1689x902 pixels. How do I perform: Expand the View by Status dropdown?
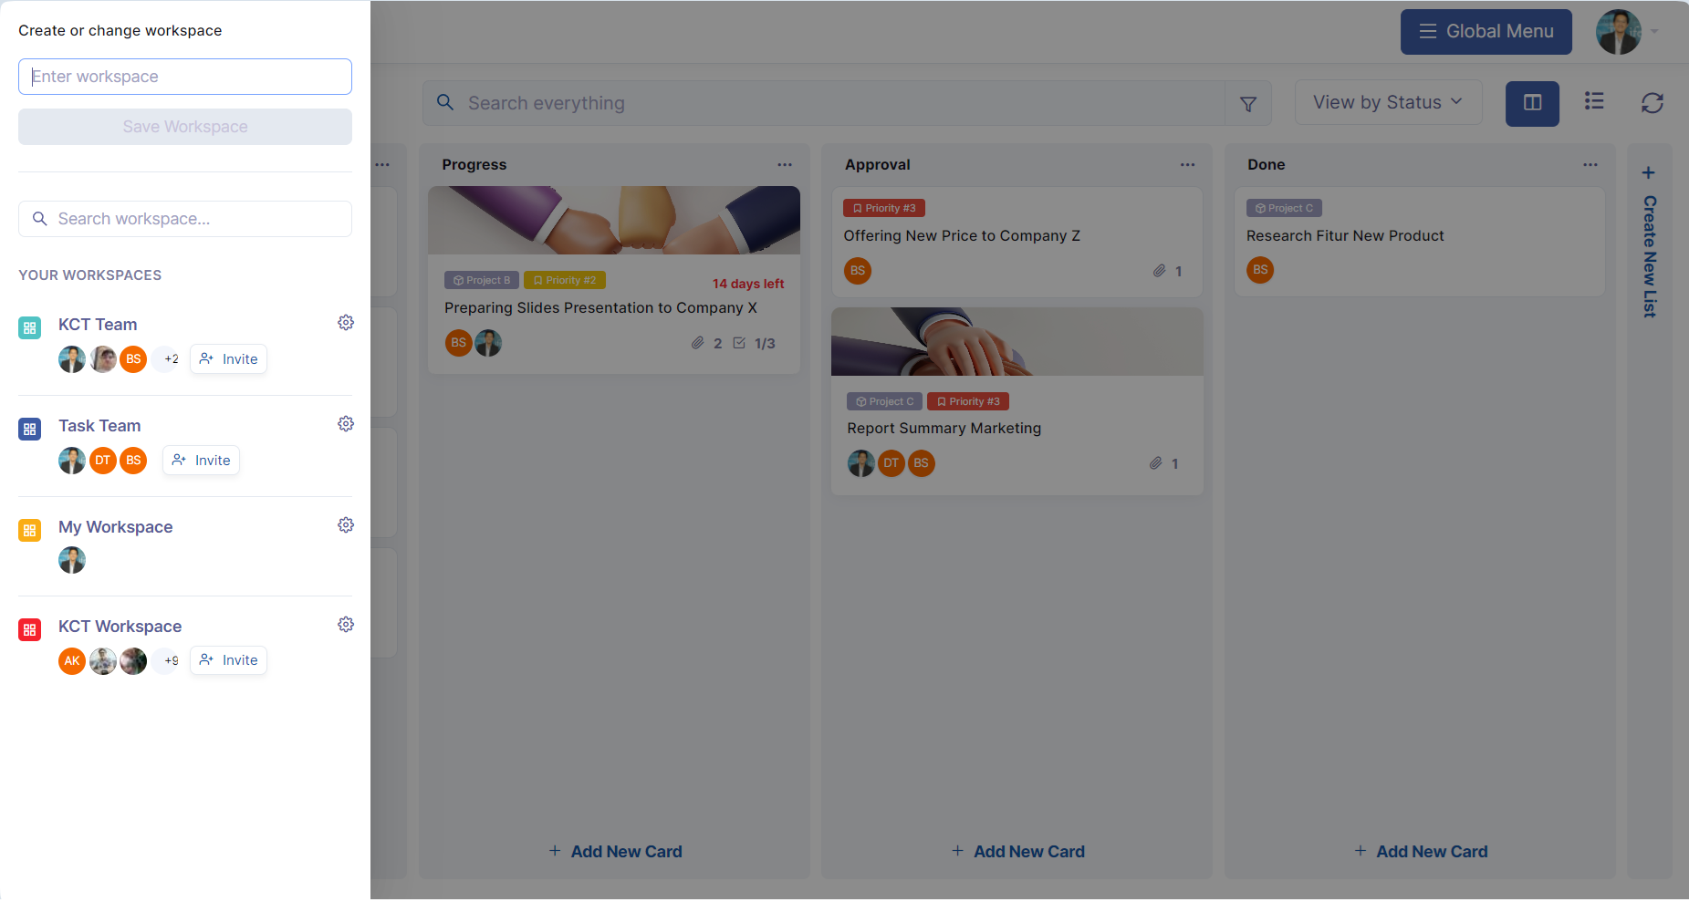click(1388, 102)
